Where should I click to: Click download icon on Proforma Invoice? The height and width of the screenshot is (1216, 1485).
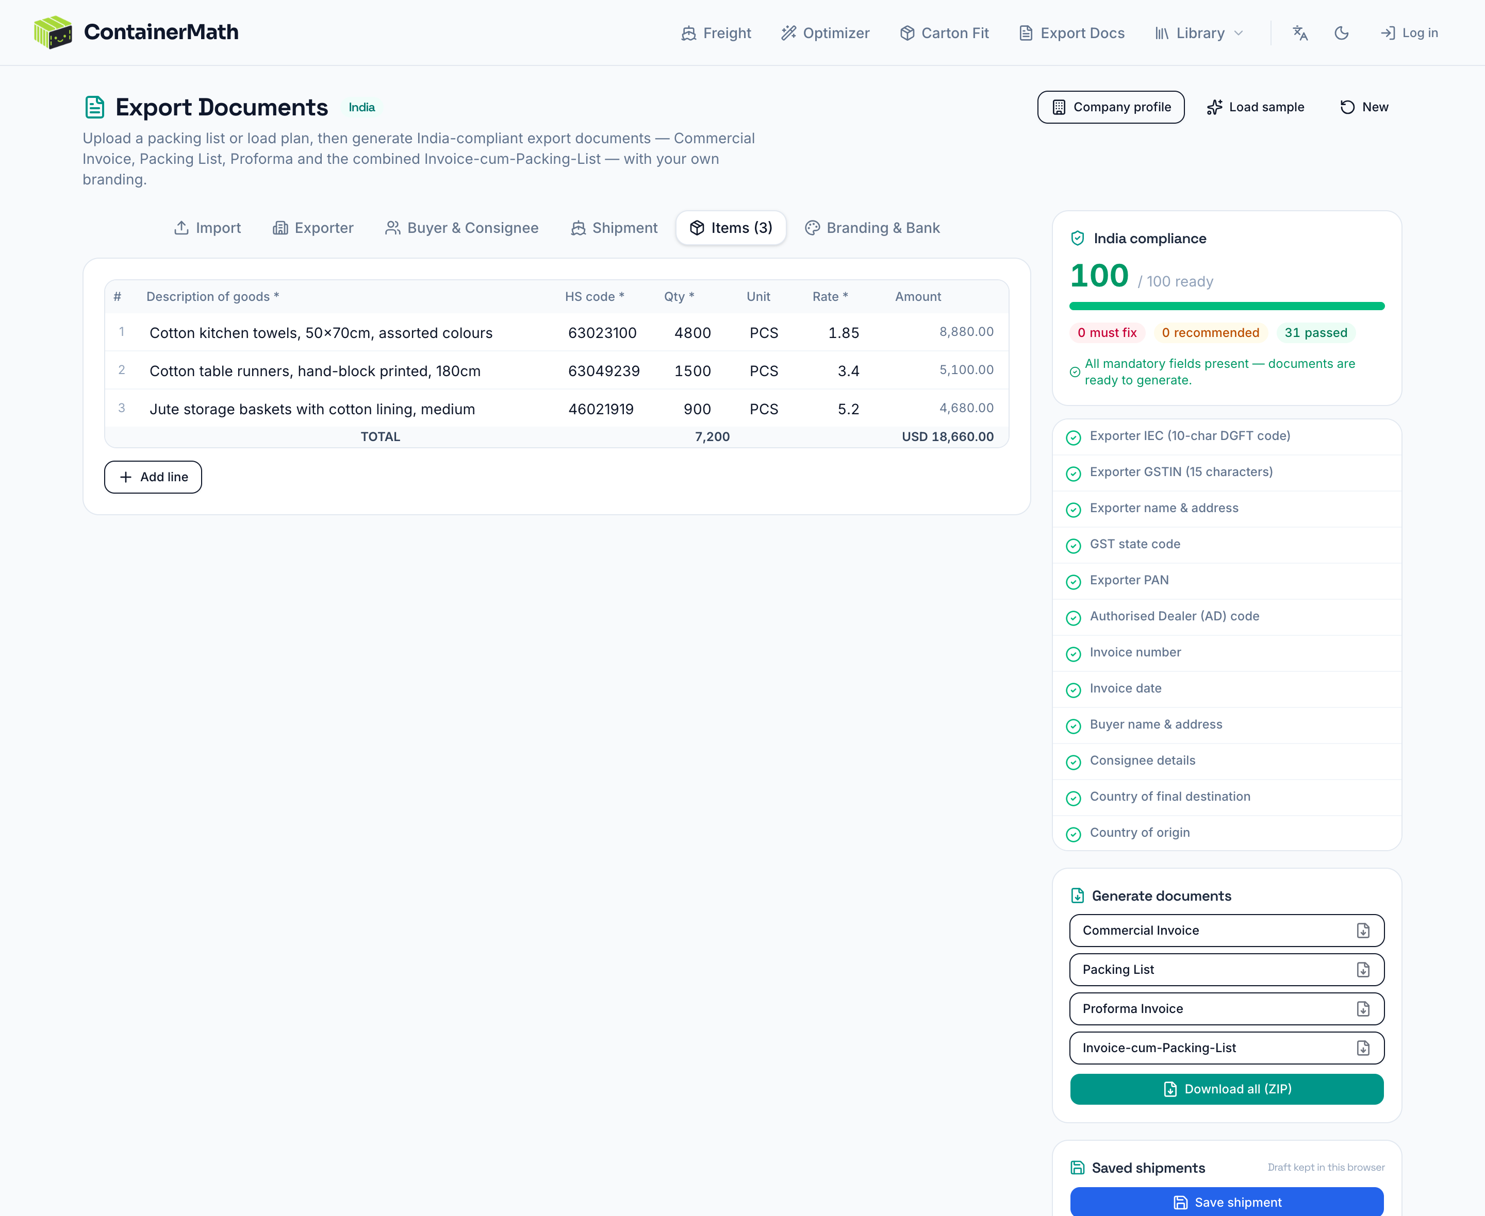coord(1363,1009)
